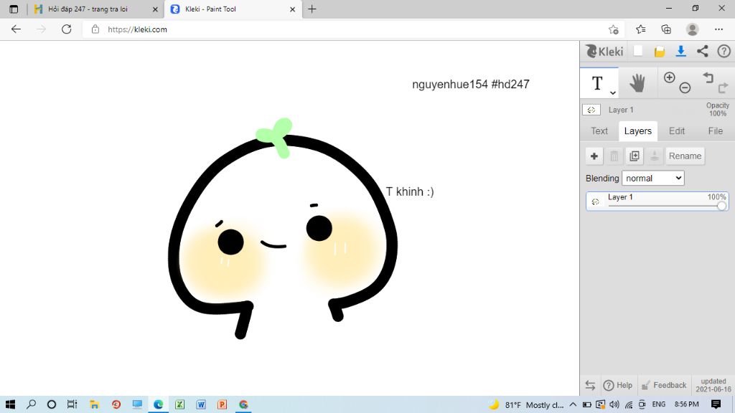Open the browser profile menu
The height and width of the screenshot is (413, 735).
point(693,29)
